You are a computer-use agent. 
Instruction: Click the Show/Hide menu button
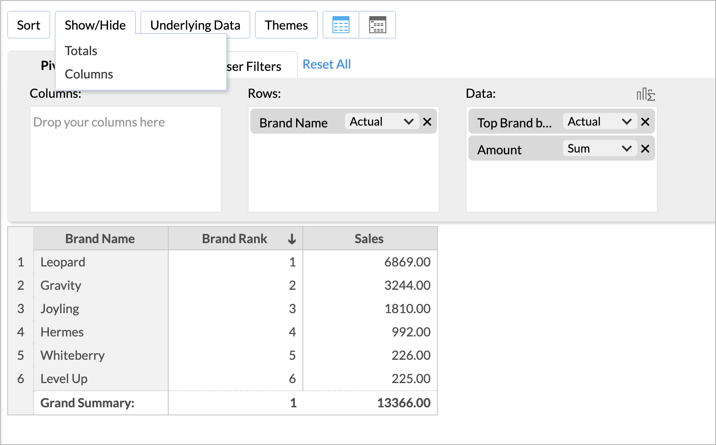tap(95, 25)
